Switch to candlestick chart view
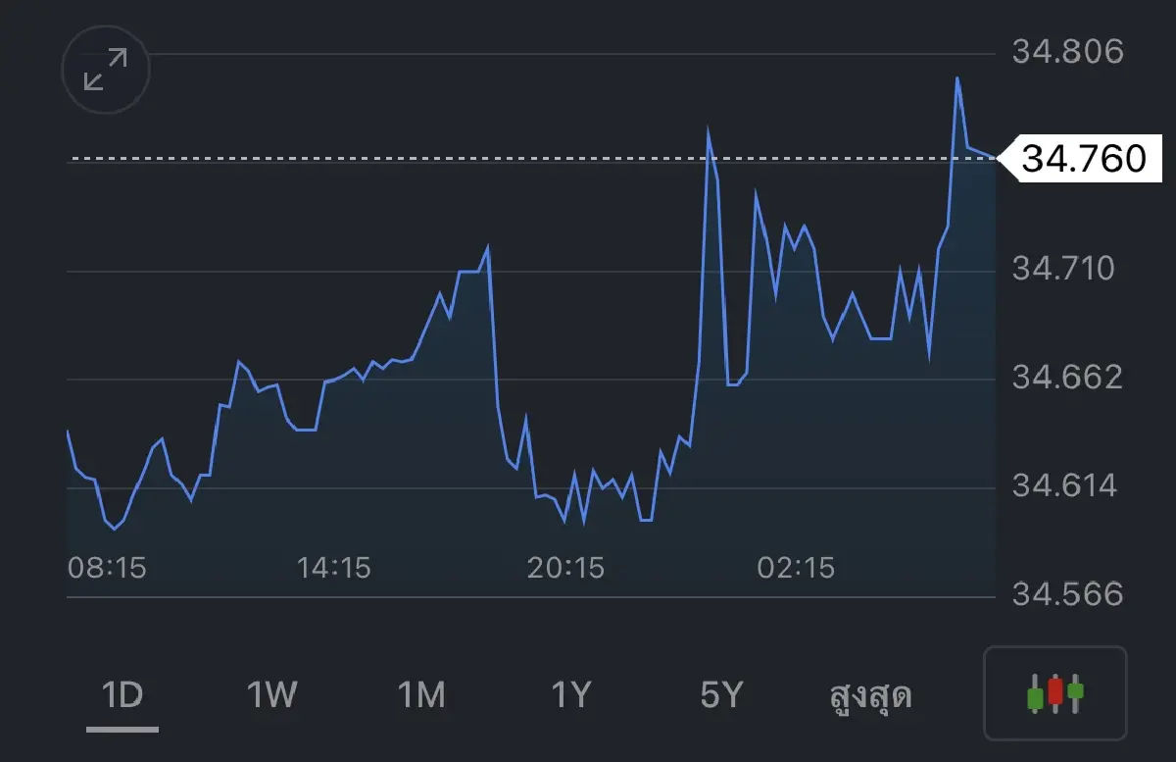This screenshot has height=762, width=1176. [x=1055, y=693]
